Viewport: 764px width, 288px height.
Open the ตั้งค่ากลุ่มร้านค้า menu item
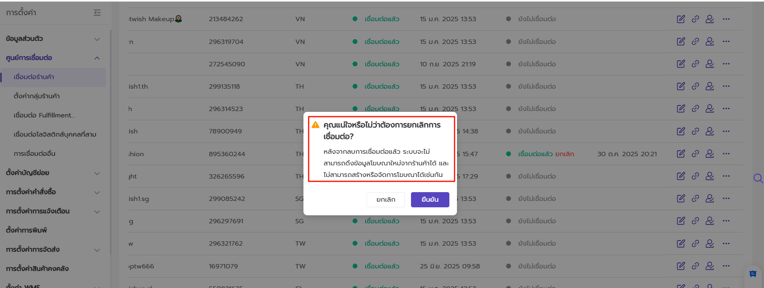tap(37, 96)
